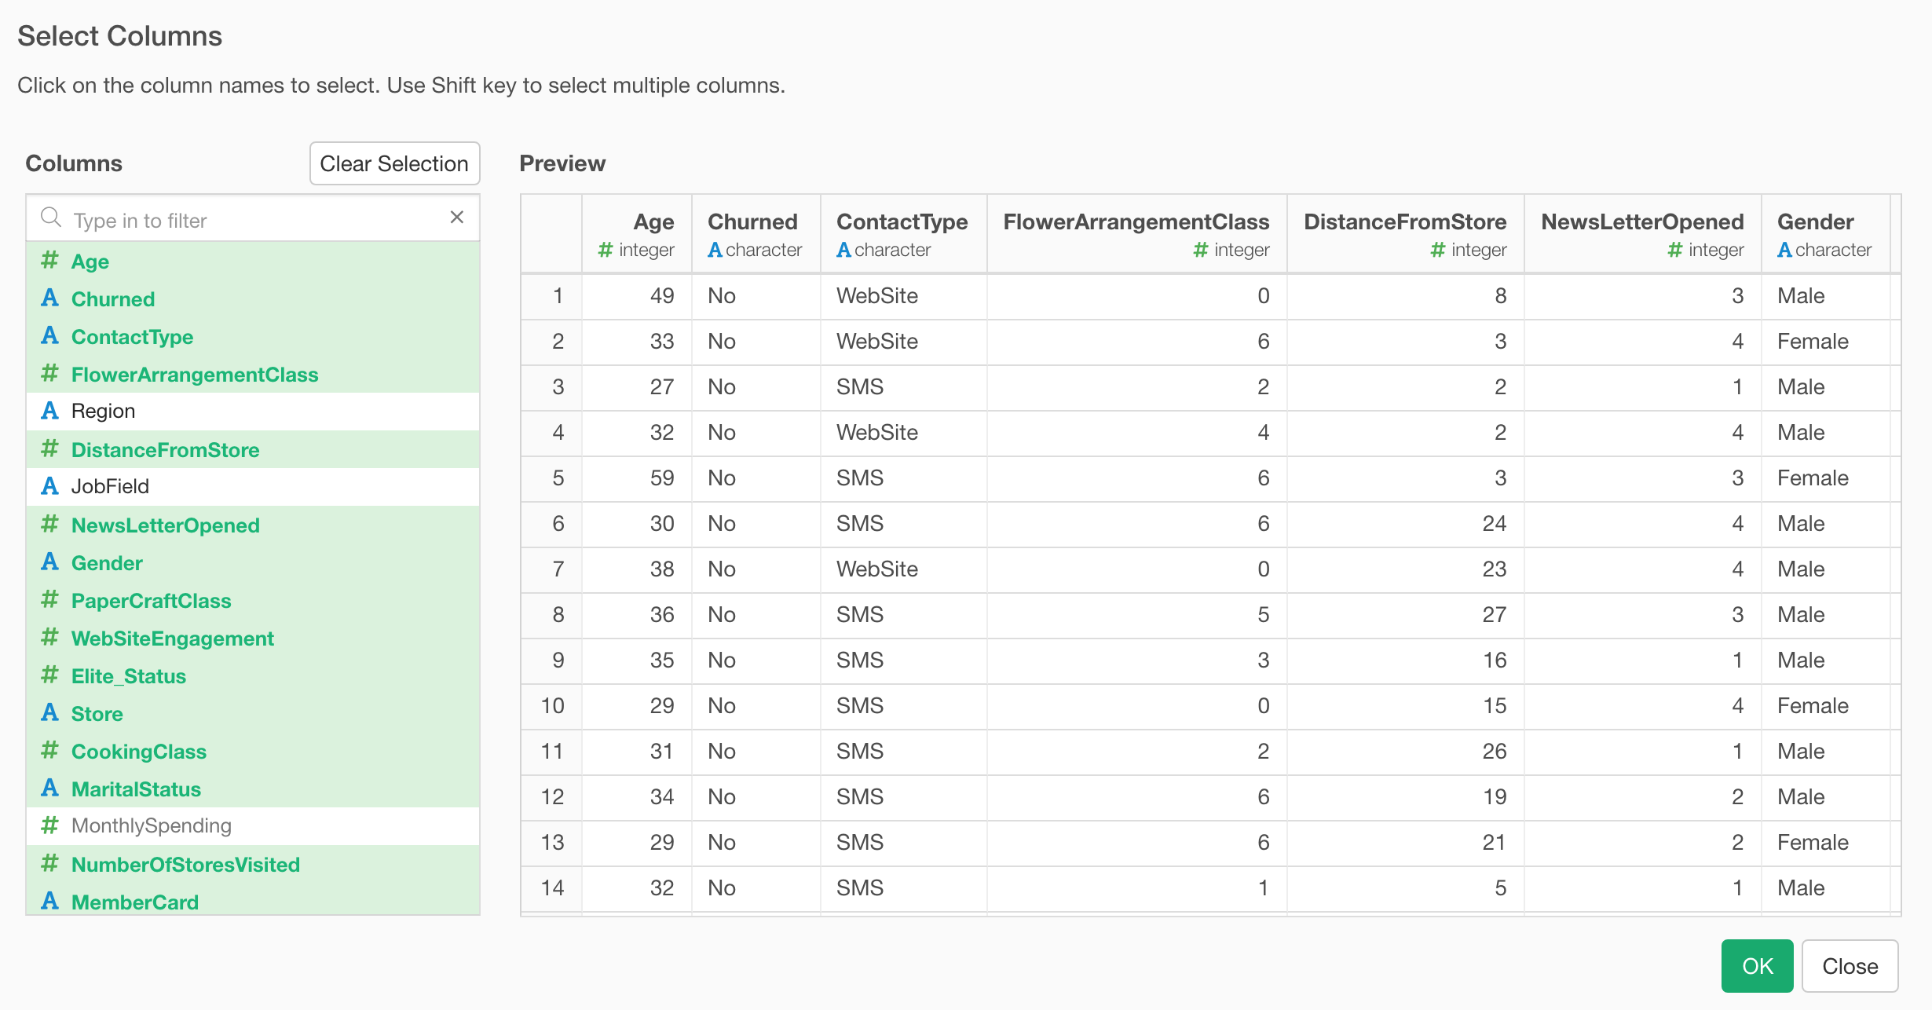The image size is (1932, 1010).
Task: Click the integer badge in DistanceFromStore preview header
Action: [x=1437, y=250]
